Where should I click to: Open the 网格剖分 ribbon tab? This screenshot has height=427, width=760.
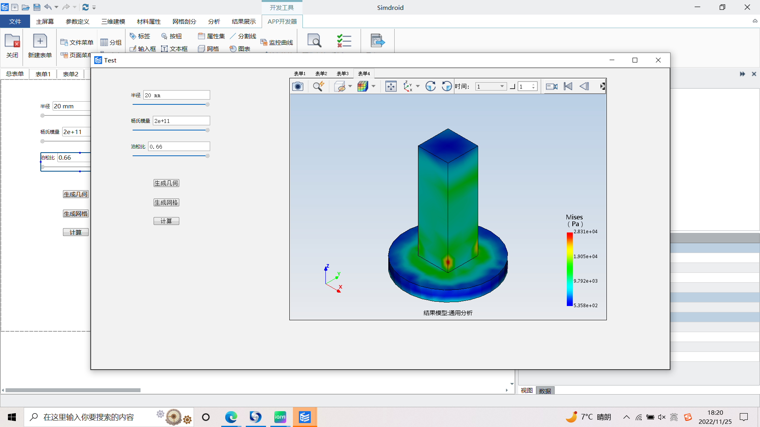pos(184,21)
